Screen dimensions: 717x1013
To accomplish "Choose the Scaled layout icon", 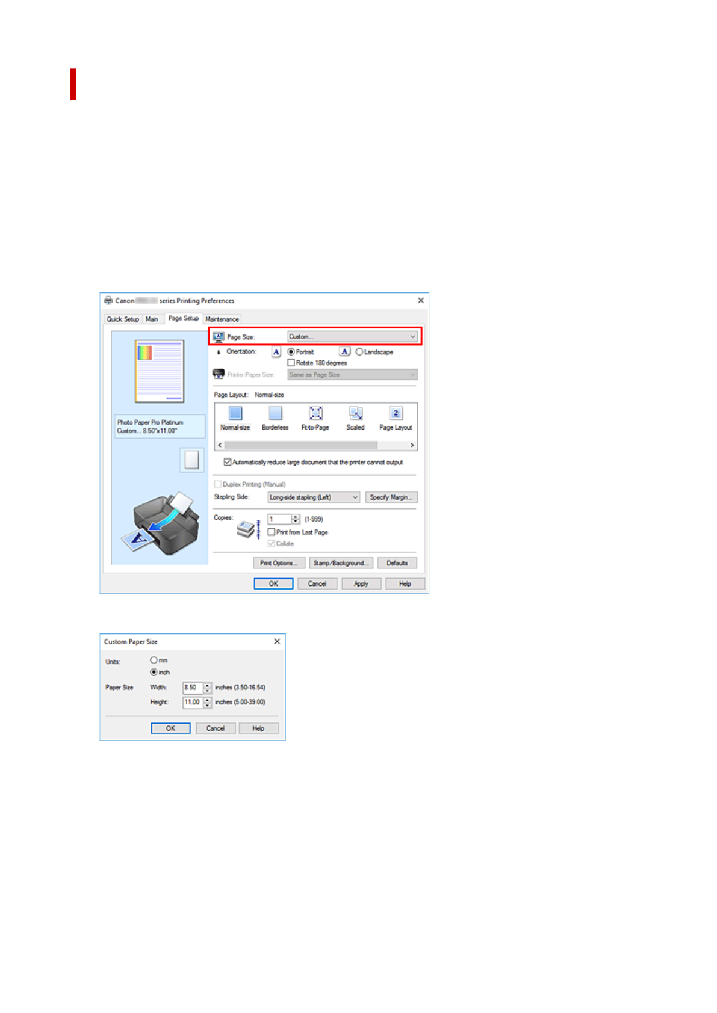I will pyautogui.click(x=356, y=413).
